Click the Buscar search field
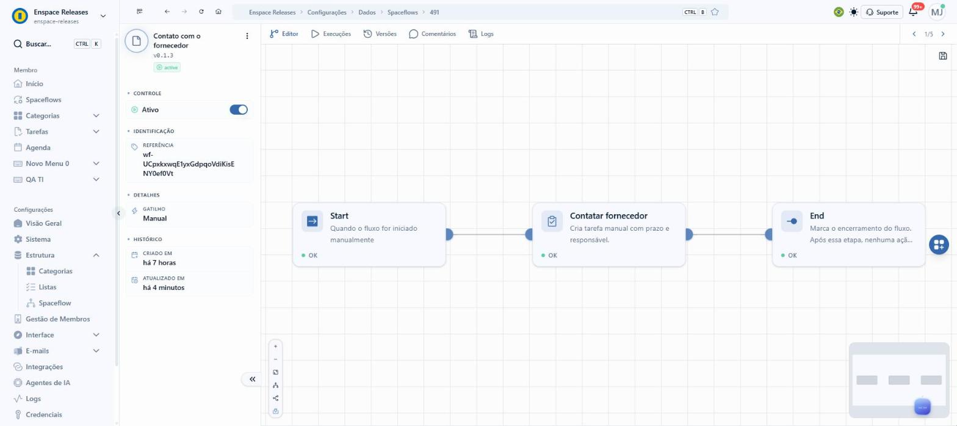This screenshot has height=426, width=957. pyautogui.click(x=57, y=44)
